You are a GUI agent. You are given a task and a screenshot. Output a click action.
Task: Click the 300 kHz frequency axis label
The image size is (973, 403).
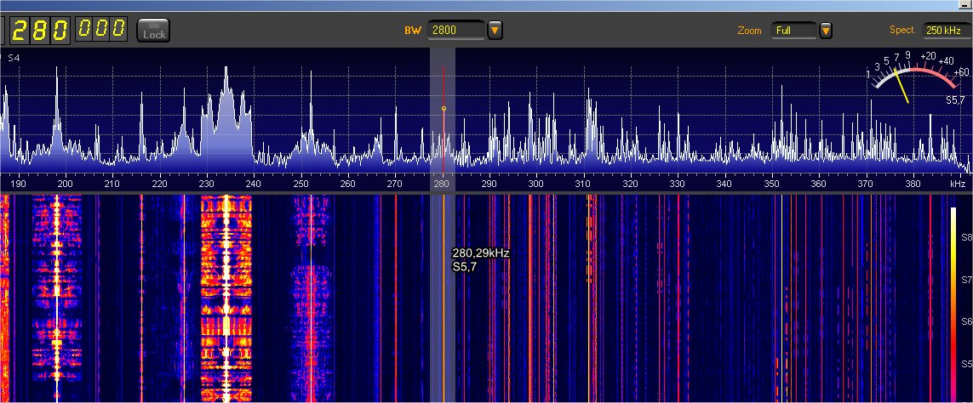[535, 184]
